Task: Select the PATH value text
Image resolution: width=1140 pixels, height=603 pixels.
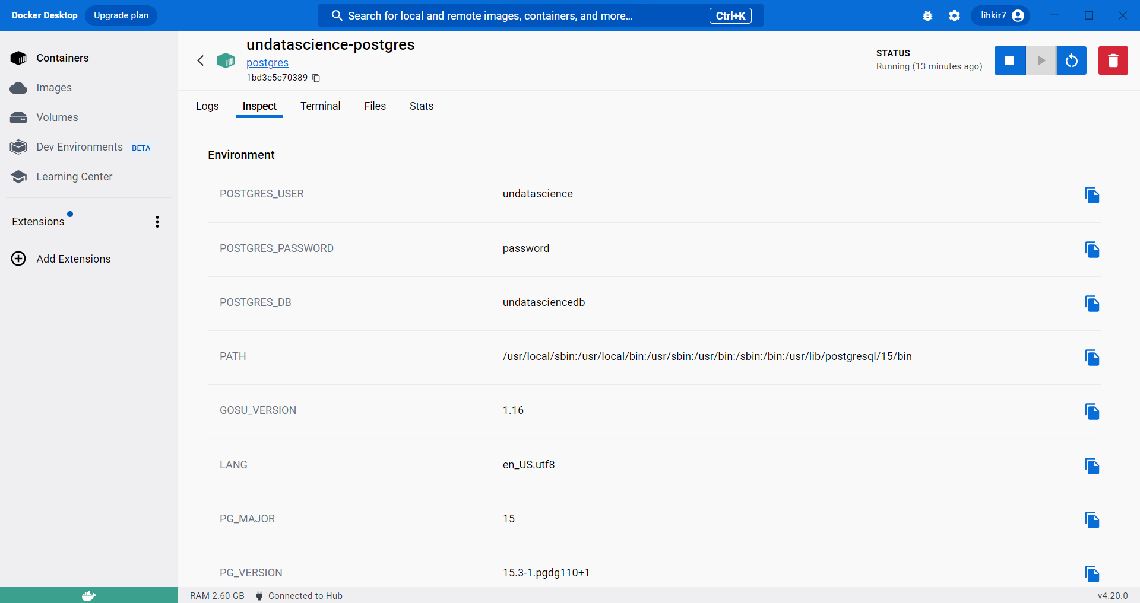Action: coord(707,356)
